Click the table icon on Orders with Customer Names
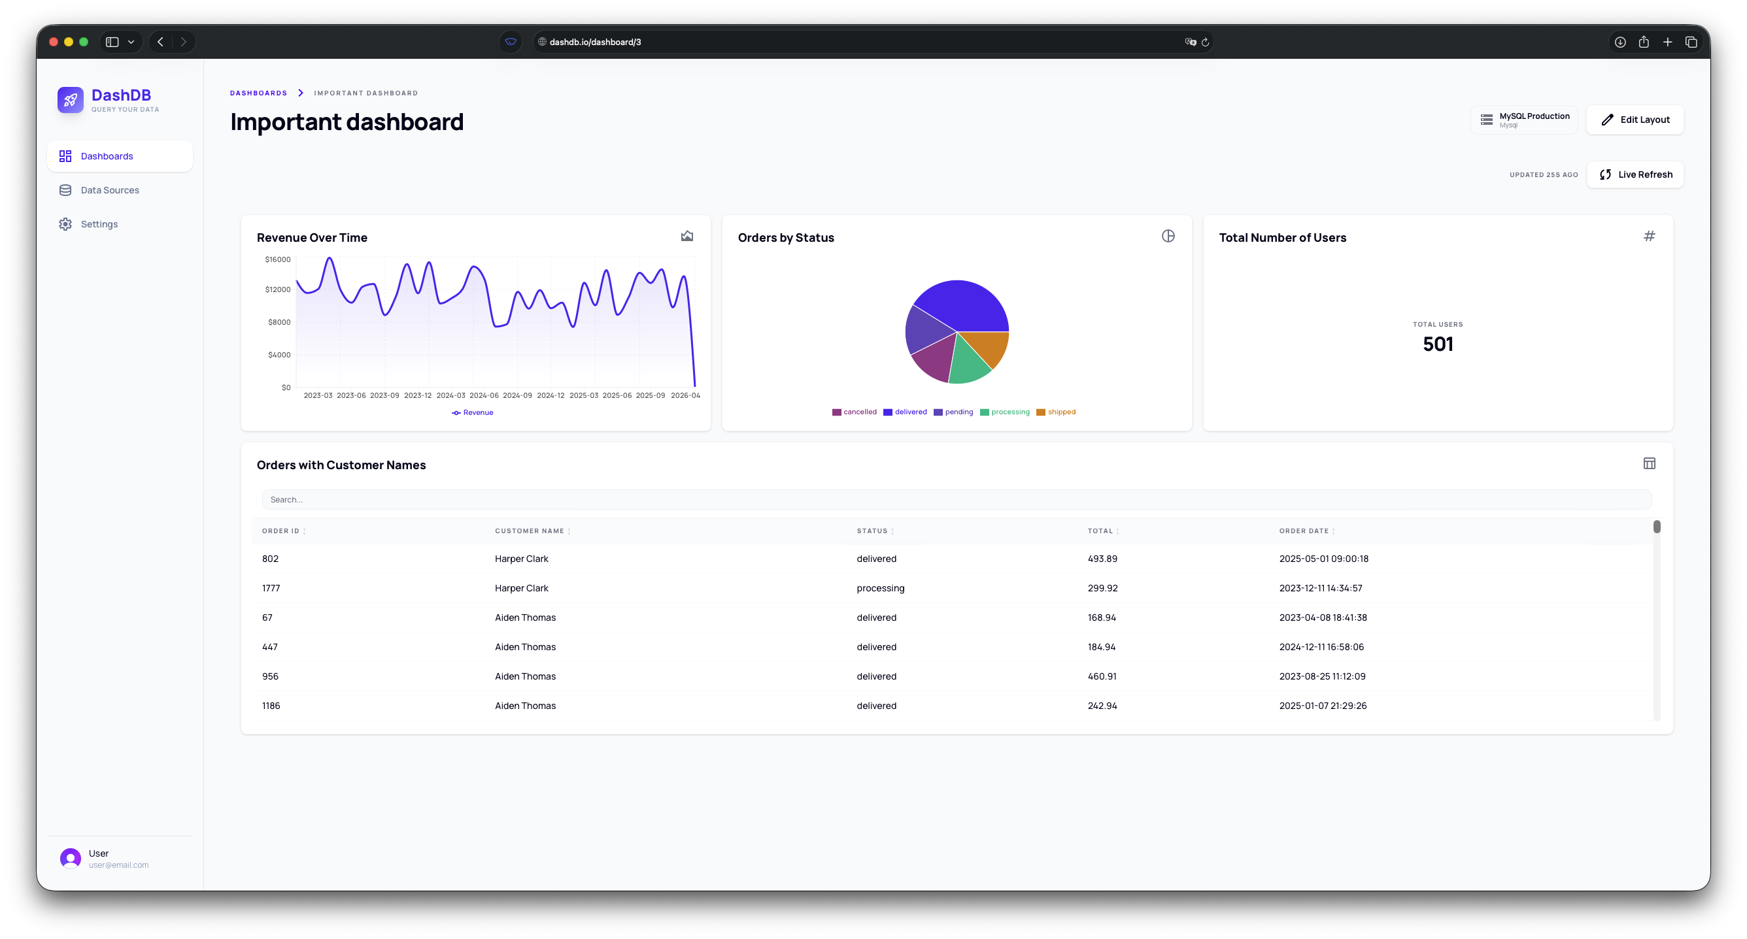 click(1649, 463)
